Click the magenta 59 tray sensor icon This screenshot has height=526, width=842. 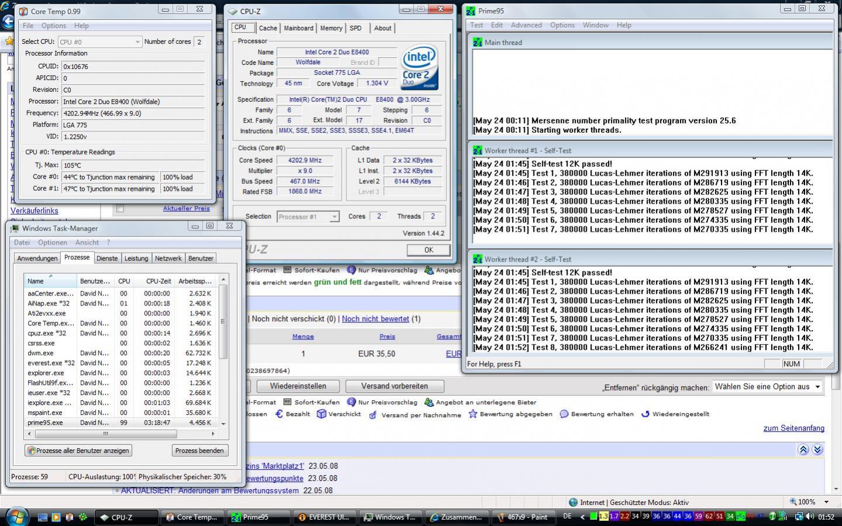(x=699, y=516)
